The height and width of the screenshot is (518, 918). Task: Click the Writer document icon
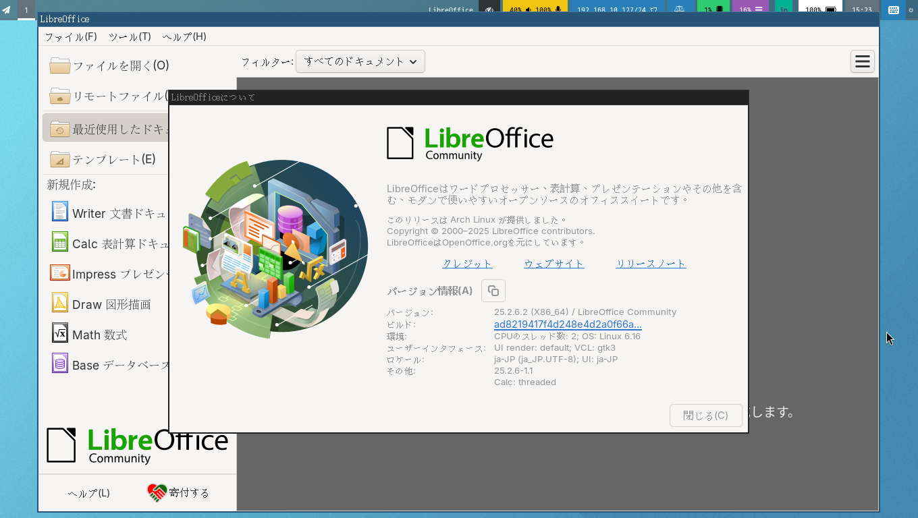[x=60, y=212]
